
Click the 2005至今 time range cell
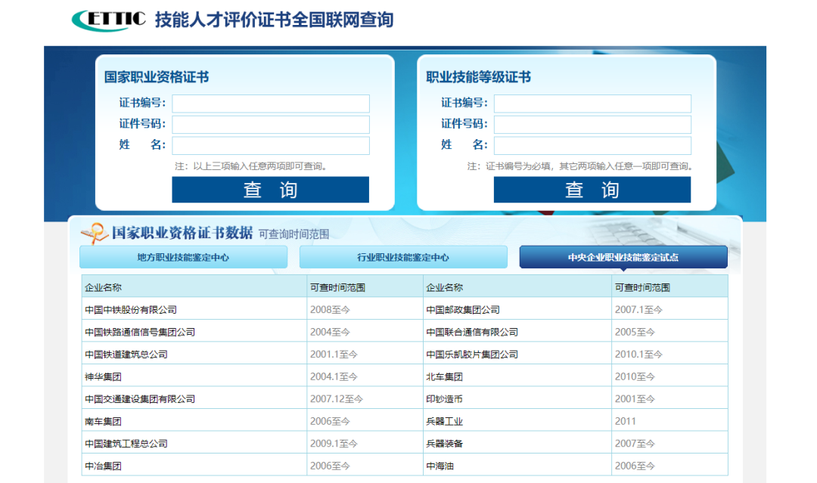[669, 332]
